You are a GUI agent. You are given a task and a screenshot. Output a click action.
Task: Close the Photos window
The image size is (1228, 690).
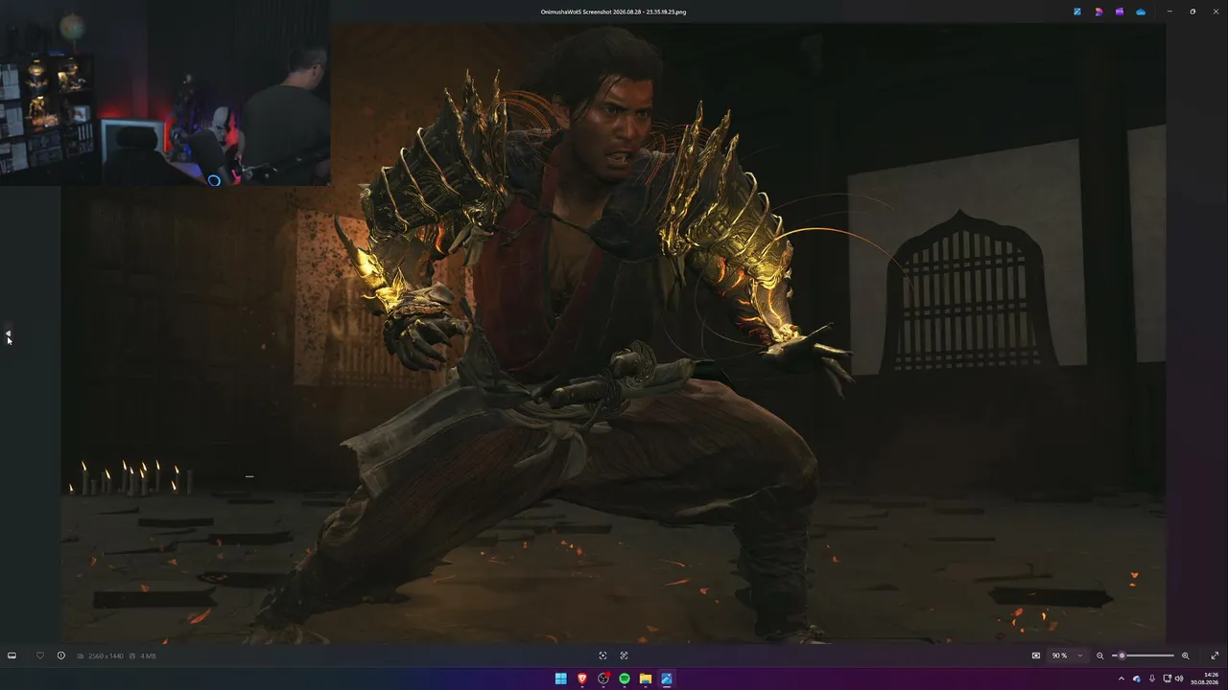click(x=1216, y=11)
